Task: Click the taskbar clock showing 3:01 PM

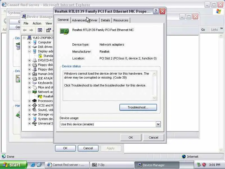Action: [215, 165]
